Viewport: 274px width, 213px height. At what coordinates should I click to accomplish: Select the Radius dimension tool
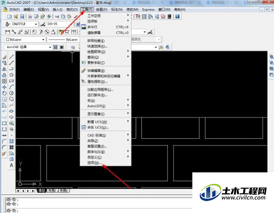point(35,32)
